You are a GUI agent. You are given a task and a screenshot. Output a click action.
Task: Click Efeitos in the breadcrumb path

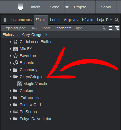8,35
